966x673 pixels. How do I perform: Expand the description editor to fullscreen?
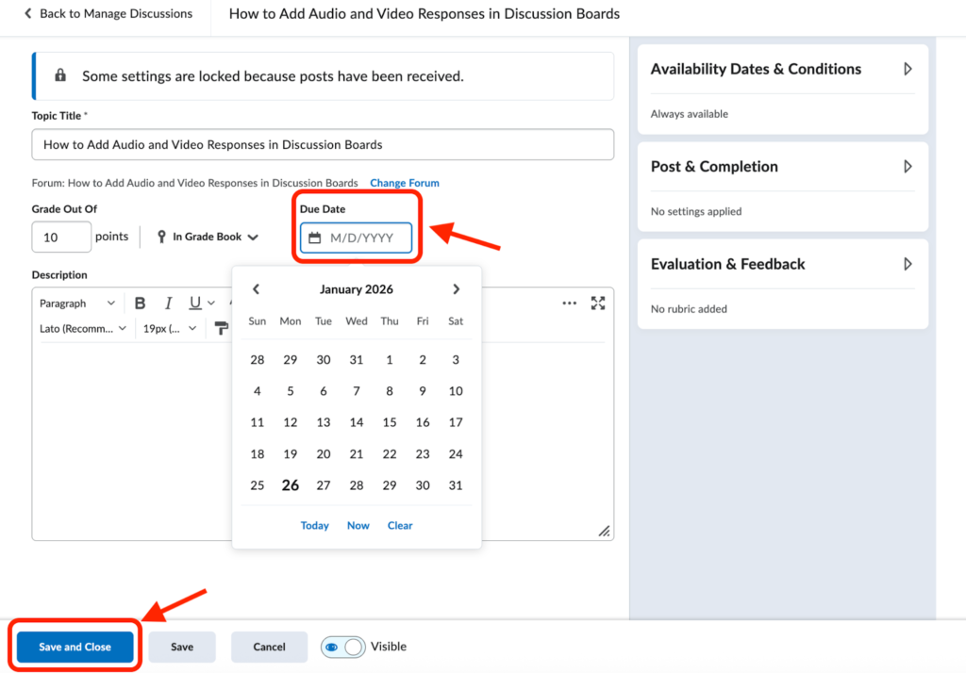[x=597, y=304]
